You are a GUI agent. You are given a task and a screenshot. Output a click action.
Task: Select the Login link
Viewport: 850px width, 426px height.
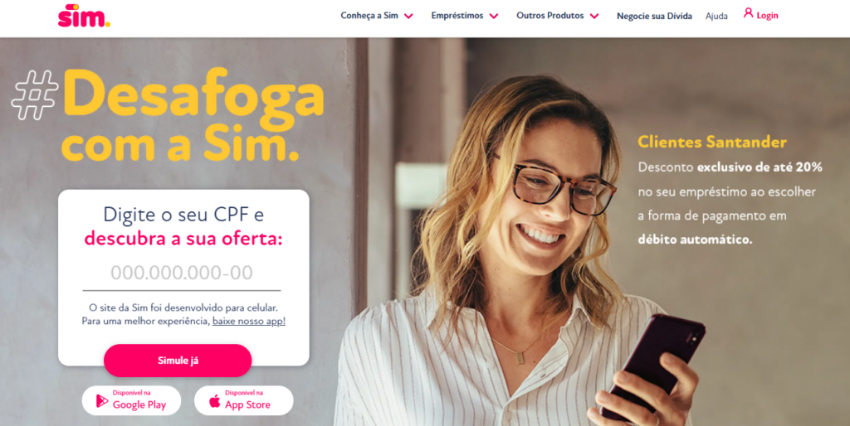click(x=767, y=16)
